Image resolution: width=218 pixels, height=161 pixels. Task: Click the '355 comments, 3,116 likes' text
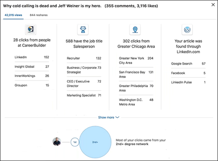coord(131,6)
